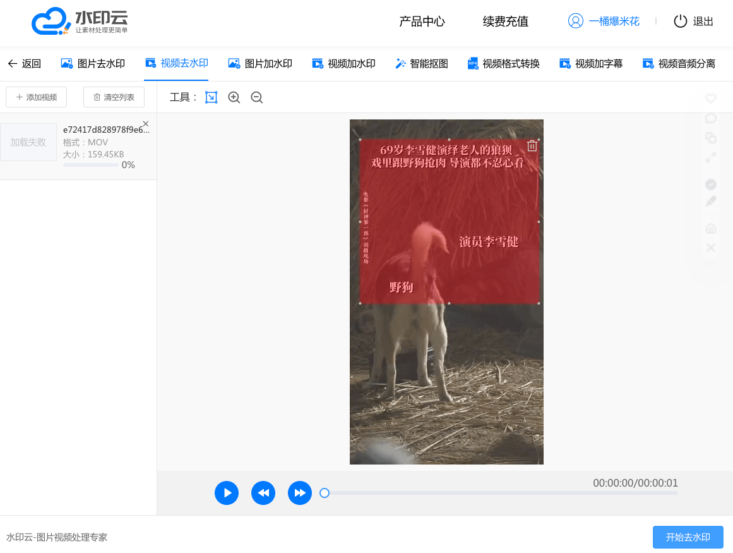Start removal with 开始去水印 button
The height and width of the screenshot is (553, 733).
(x=688, y=537)
